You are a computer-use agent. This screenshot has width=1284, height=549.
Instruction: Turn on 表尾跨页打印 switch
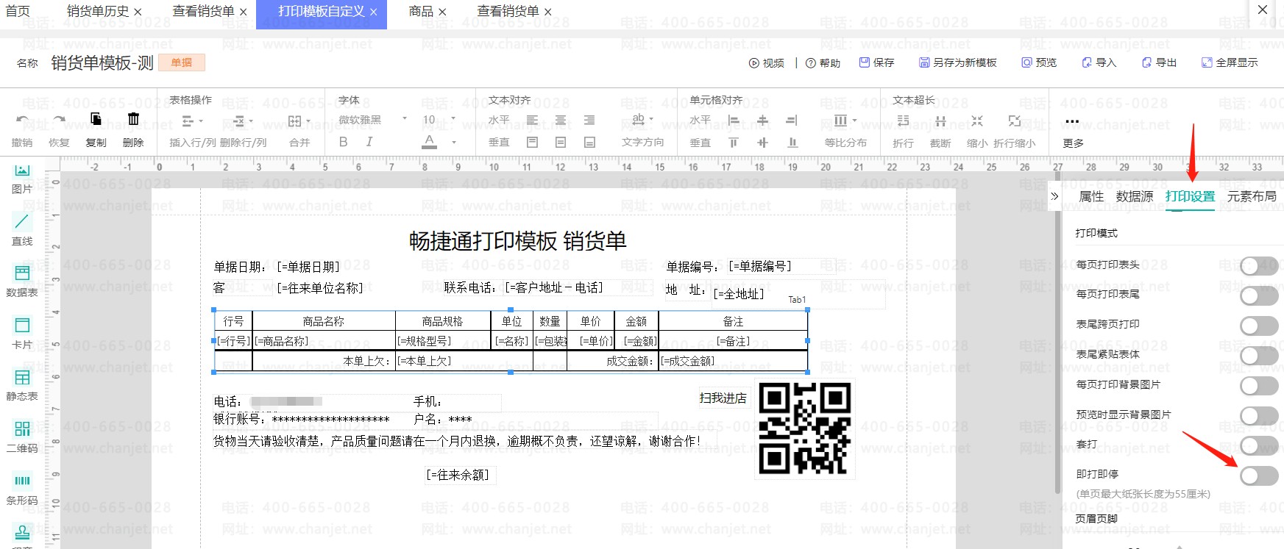tap(1258, 325)
